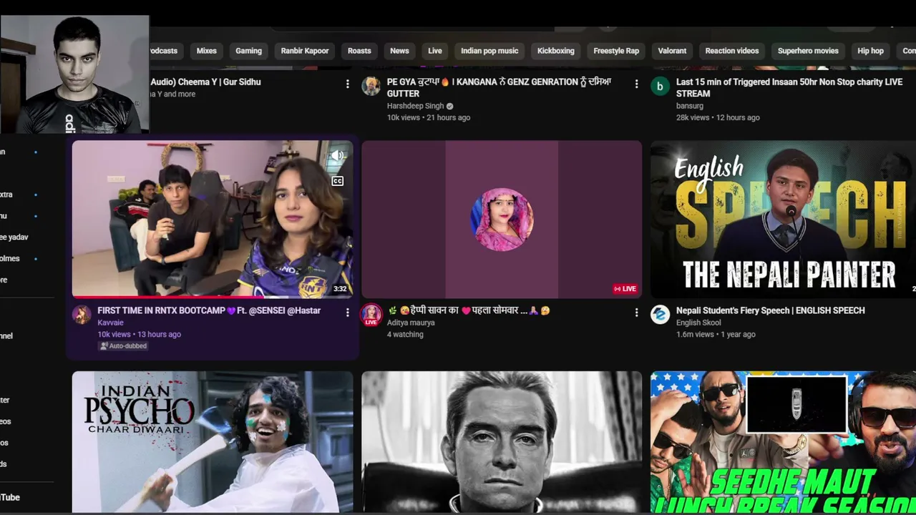The width and height of the screenshot is (916, 515).
Task: Open the Indian Psycho Chaar Diwaari thumbnail
Action: pos(213,441)
